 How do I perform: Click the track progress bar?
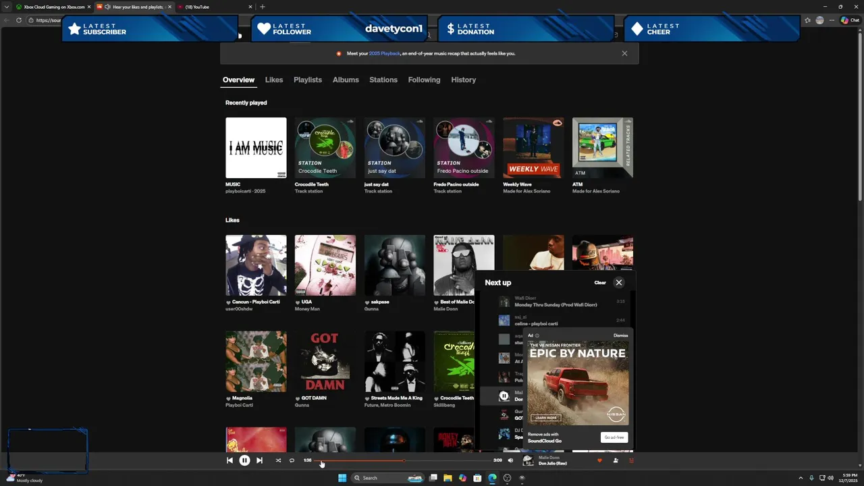(x=403, y=460)
